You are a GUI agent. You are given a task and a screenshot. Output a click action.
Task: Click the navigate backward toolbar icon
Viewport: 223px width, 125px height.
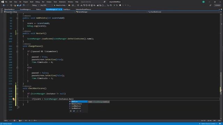tap(3, 6)
